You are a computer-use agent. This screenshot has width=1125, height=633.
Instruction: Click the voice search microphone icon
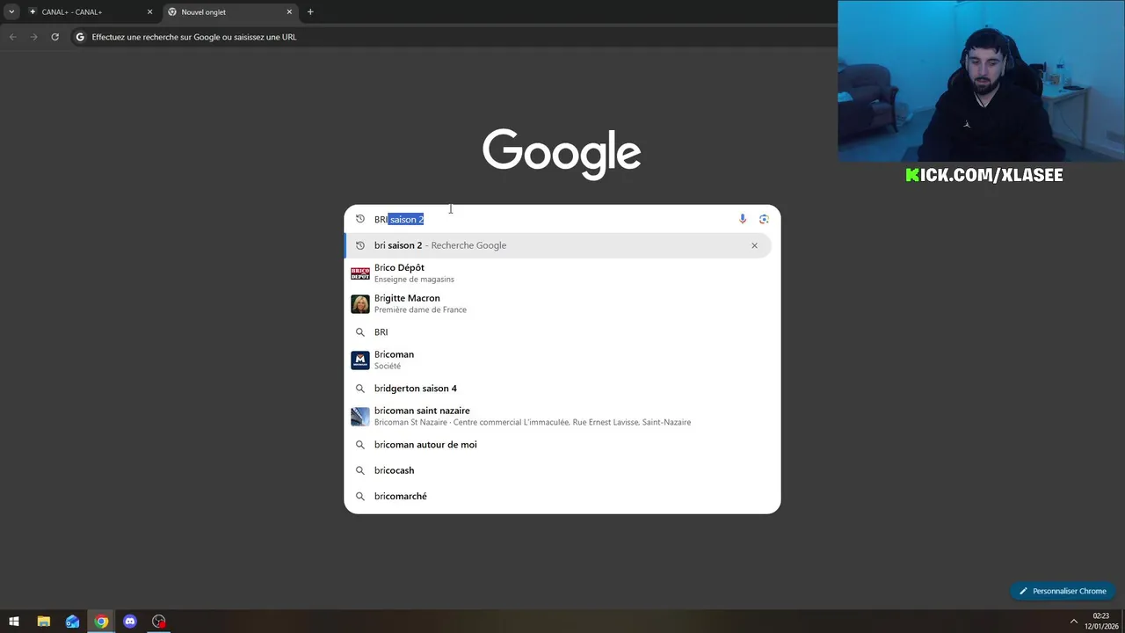(x=743, y=219)
